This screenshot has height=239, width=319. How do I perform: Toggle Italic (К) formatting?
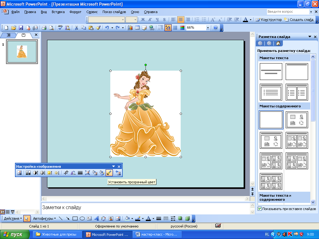pyautogui.click(x=150, y=20)
